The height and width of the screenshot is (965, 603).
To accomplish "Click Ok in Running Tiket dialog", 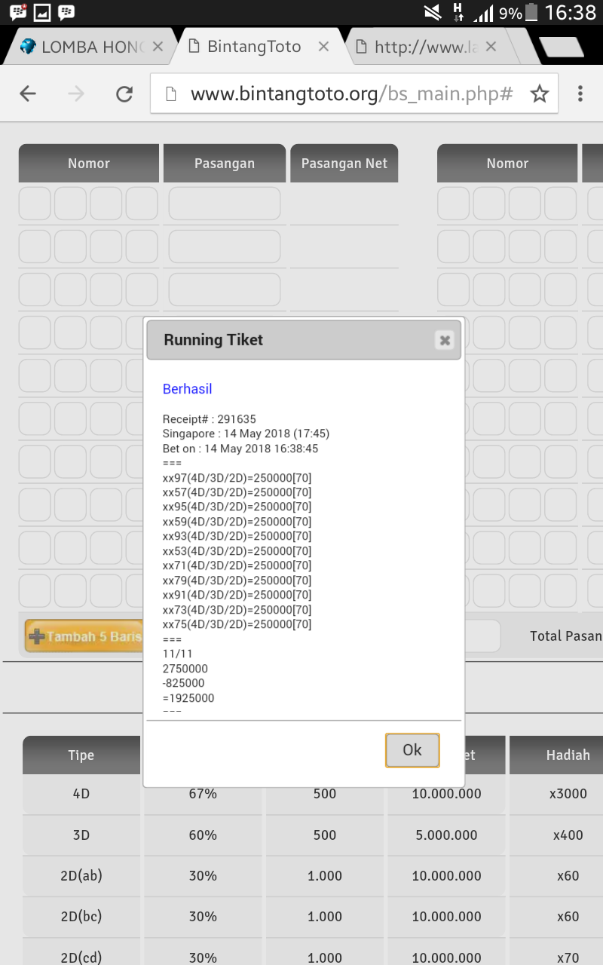I will pyautogui.click(x=412, y=750).
